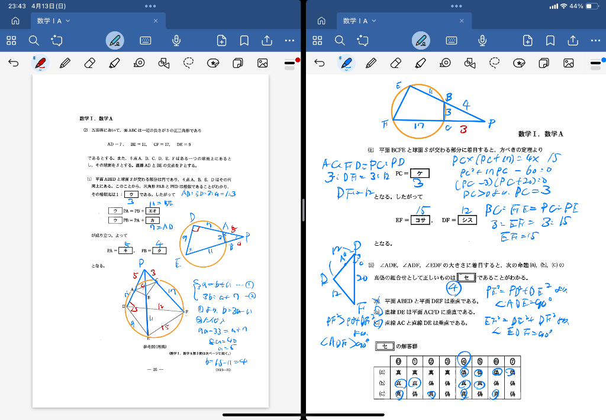606x420 pixels.
Task: Click the search icon in left window
Action: pyautogui.click(x=34, y=40)
